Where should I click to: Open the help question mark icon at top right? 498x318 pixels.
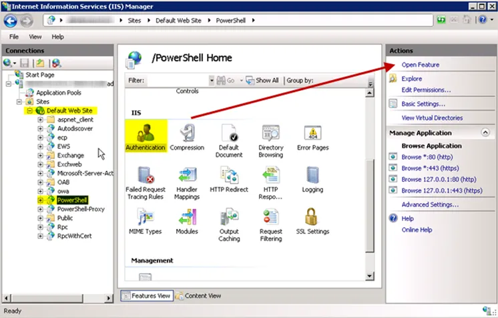pos(483,20)
